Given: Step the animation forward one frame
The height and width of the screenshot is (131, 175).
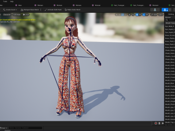Looking at the screenshot, I should (163, 123).
